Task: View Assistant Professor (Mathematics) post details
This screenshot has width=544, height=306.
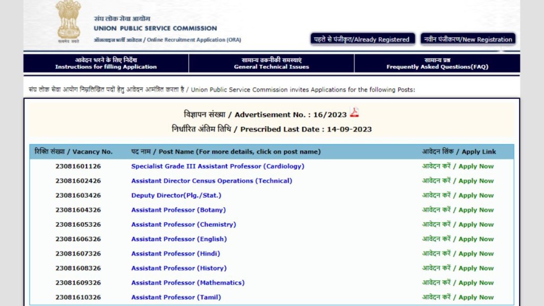Action: (188, 283)
